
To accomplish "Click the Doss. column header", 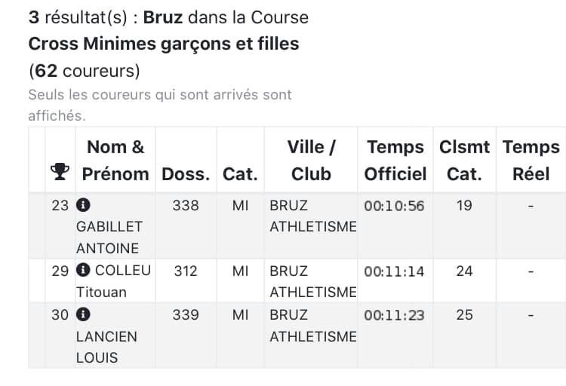I will [x=186, y=173].
